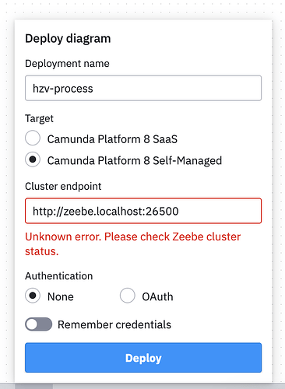This screenshot has height=389, width=285.
Task: Click the Target section label
Action: (x=39, y=118)
